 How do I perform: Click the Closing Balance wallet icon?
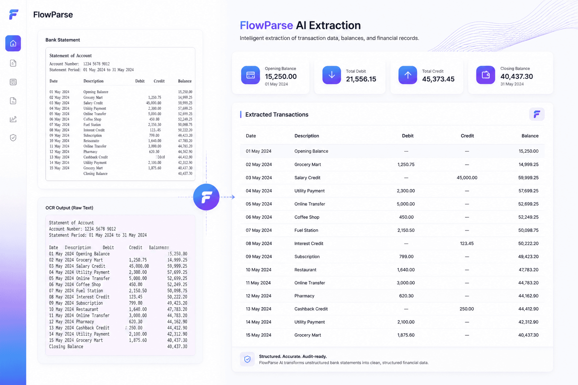point(486,75)
